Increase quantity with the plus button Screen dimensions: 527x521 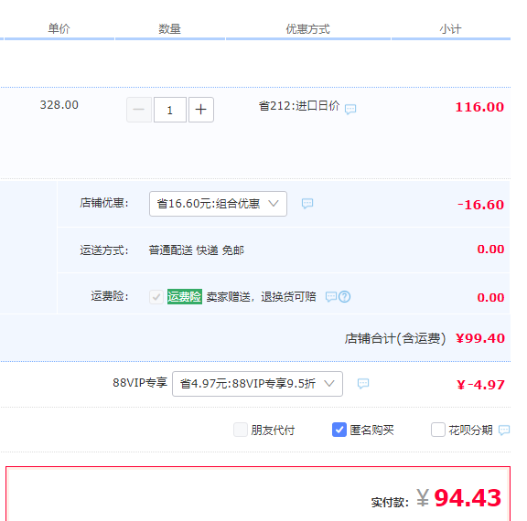(x=201, y=110)
